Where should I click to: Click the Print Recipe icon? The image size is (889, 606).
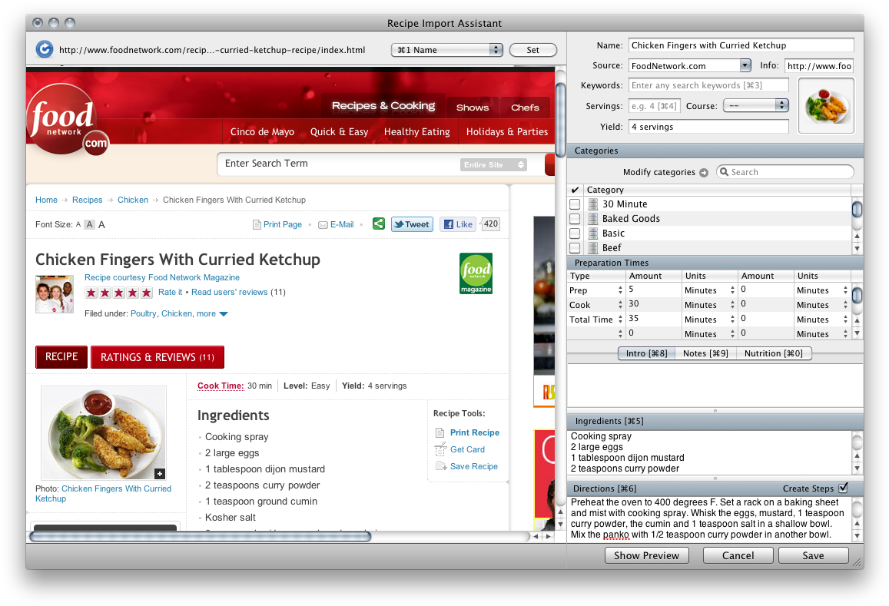point(440,433)
